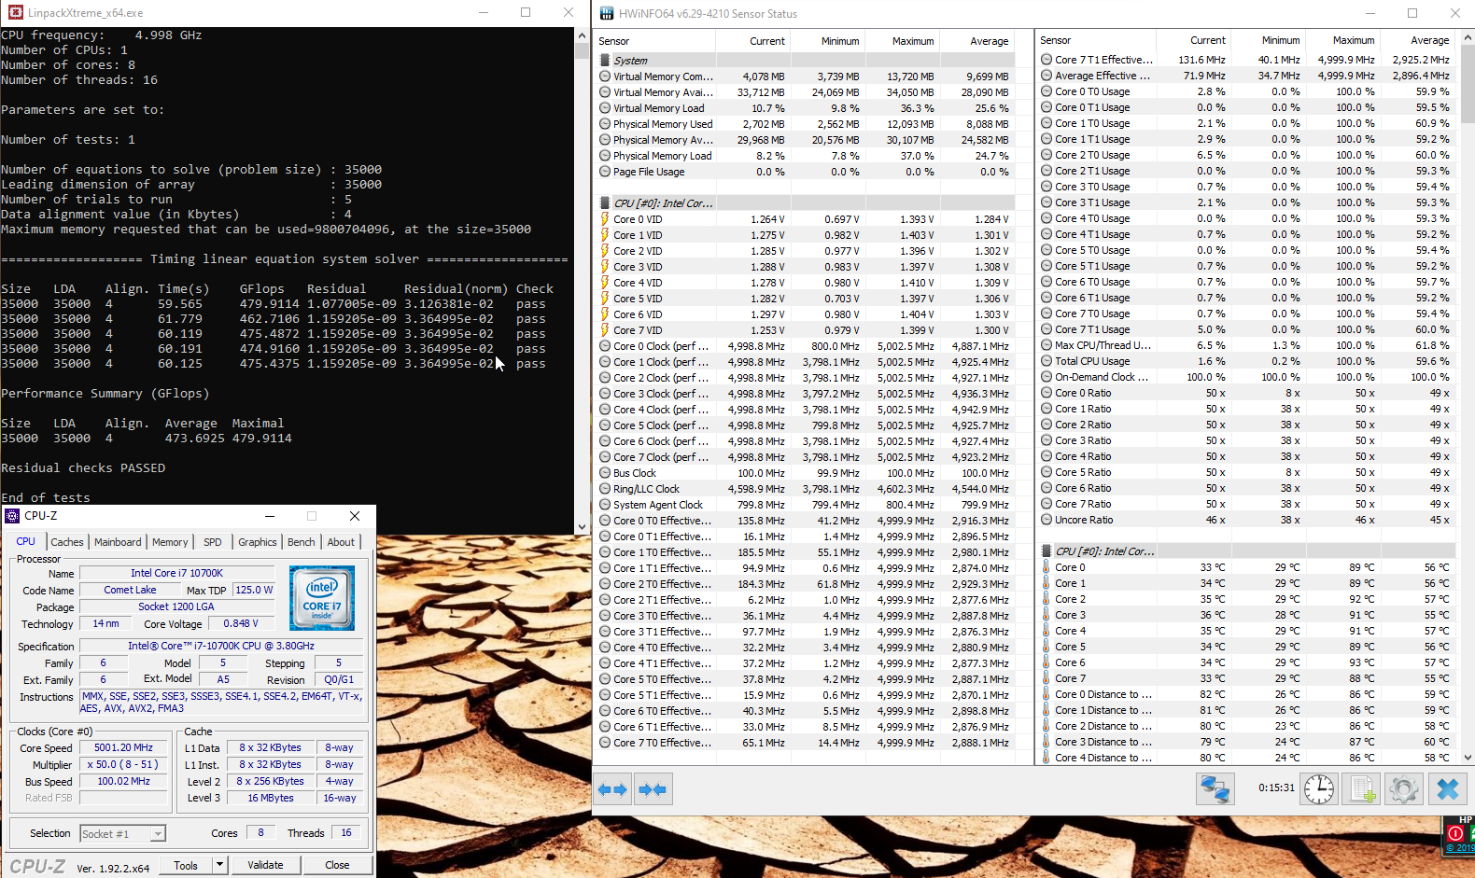Screen dimensions: 1475x878
Task: Click the circle icon beside Total CPU Usage
Action: pos(1047,361)
